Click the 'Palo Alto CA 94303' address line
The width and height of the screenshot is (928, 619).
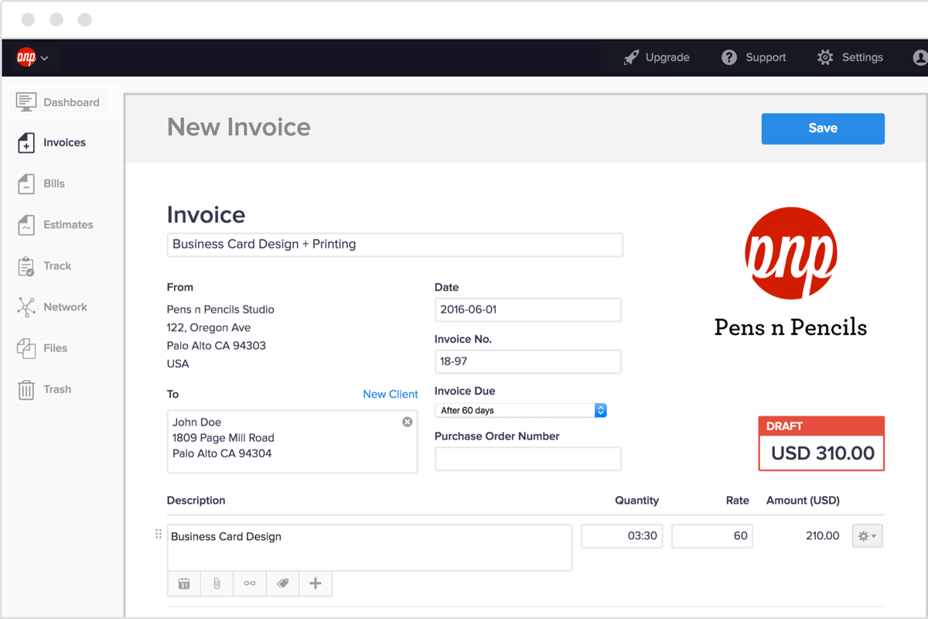pos(217,345)
